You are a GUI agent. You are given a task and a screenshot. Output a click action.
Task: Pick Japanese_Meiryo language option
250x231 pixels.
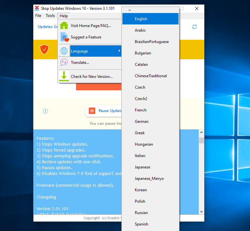pos(149,179)
